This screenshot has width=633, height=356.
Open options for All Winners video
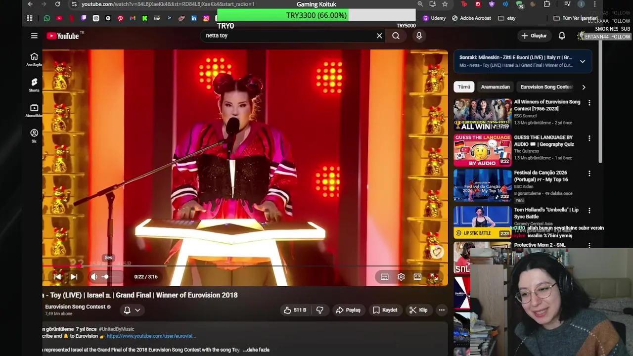(589, 102)
